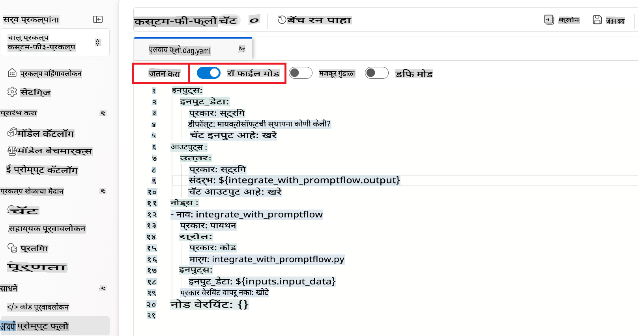Click line 10 चॅट आउटपुट आहे text

pyautogui.click(x=235, y=192)
